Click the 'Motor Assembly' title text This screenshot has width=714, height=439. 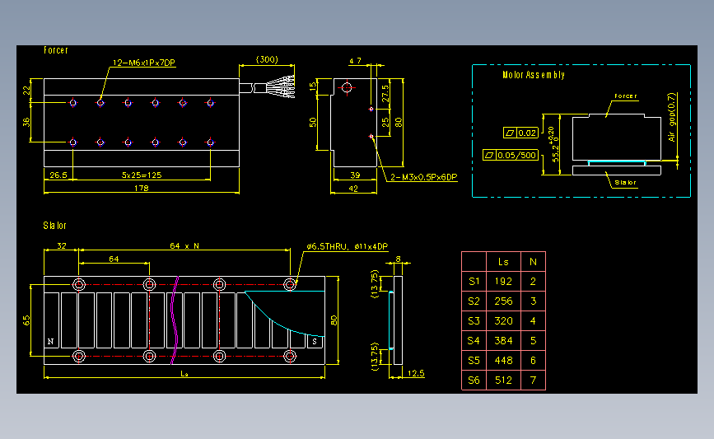pos(534,75)
